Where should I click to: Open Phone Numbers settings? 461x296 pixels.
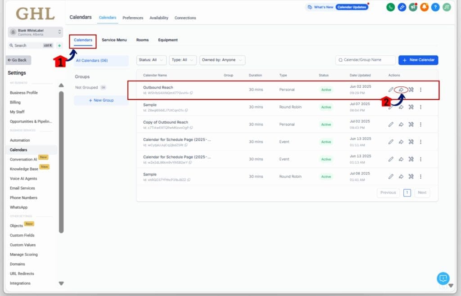point(23,197)
